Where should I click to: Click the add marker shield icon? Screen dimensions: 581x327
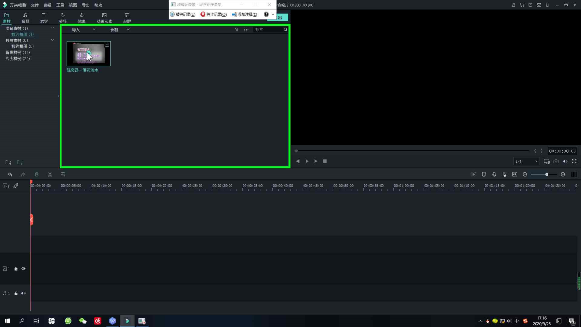tap(484, 174)
